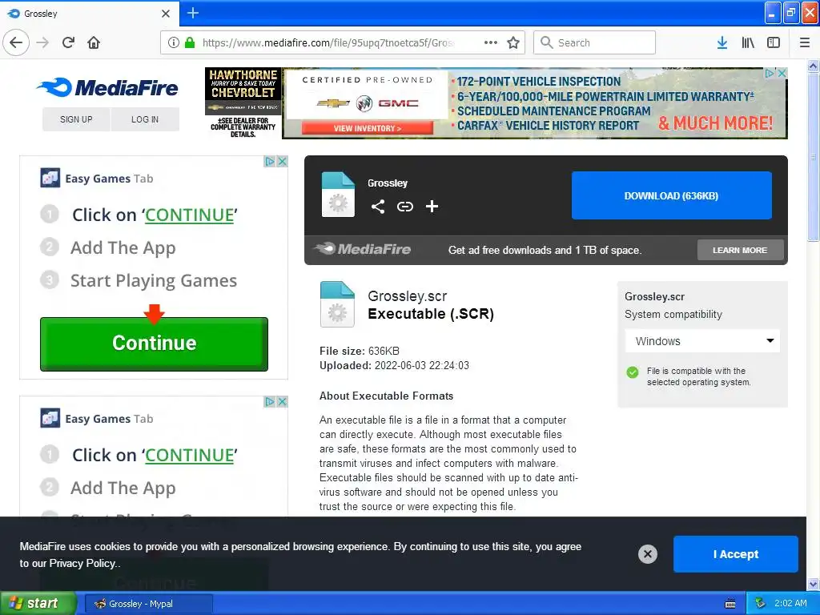
Task: Select Grossley - Mypal taskbar item
Action: pyautogui.click(x=148, y=604)
